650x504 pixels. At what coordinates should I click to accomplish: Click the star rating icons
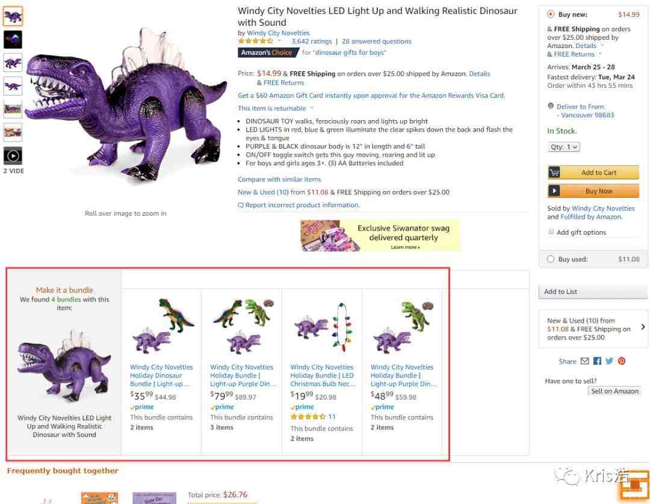click(255, 41)
